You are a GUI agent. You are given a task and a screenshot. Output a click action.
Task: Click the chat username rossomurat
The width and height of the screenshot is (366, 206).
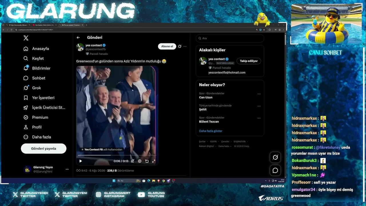pyautogui.click(x=302, y=147)
